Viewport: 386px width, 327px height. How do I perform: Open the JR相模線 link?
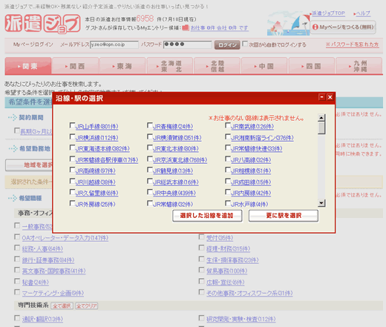click(x=251, y=171)
